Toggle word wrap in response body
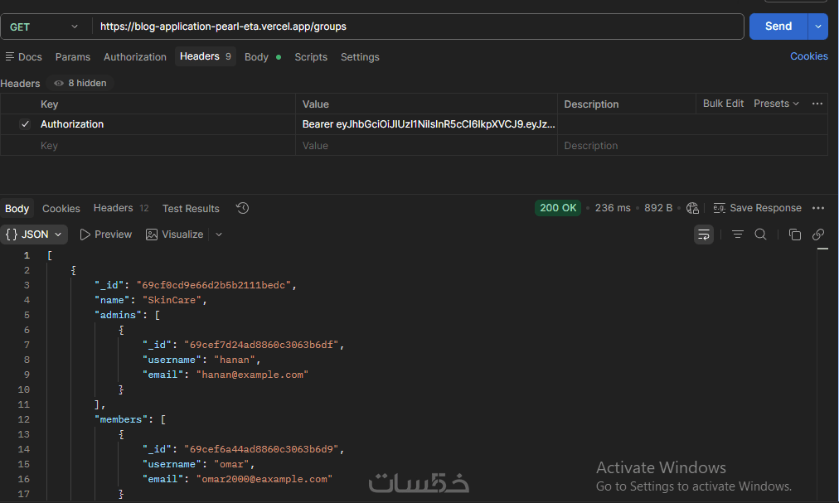The width and height of the screenshot is (839, 503). (x=704, y=235)
